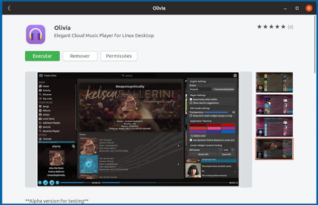Open the Permissões settings for Olivia

(x=119, y=56)
